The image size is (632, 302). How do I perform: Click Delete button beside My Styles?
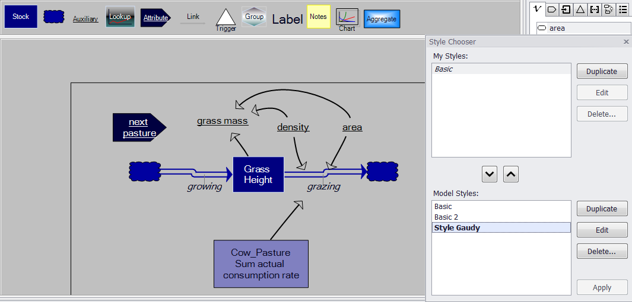tap(602, 114)
